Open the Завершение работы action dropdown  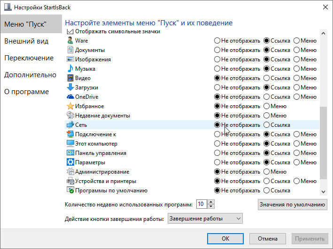click(x=205, y=219)
